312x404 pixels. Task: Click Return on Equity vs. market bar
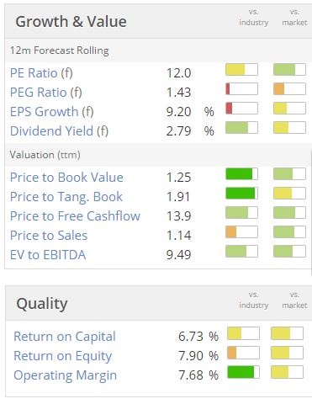point(287,353)
